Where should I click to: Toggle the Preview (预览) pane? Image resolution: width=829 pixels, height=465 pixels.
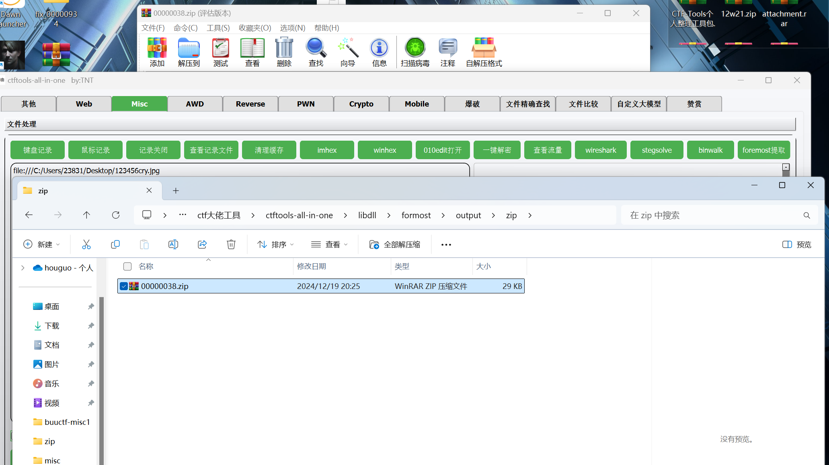pyautogui.click(x=797, y=244)
